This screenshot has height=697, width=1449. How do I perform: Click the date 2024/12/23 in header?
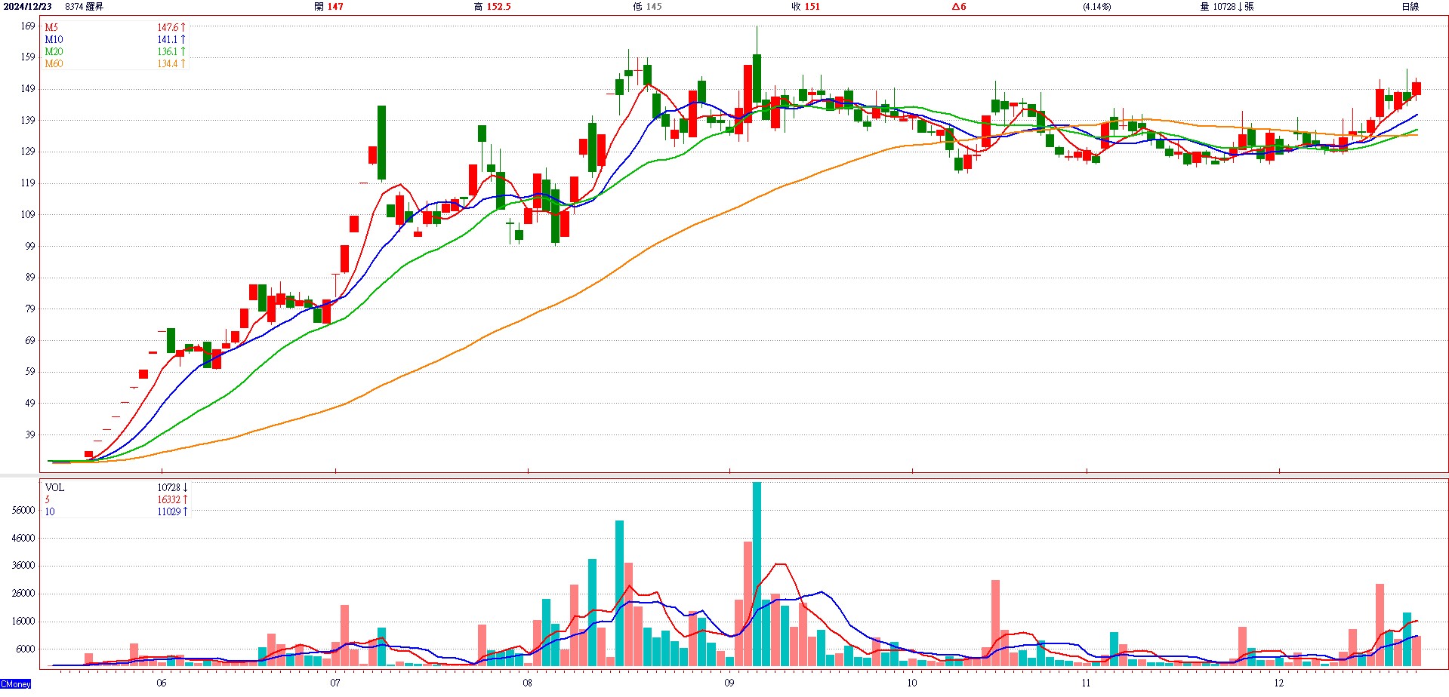28,7
